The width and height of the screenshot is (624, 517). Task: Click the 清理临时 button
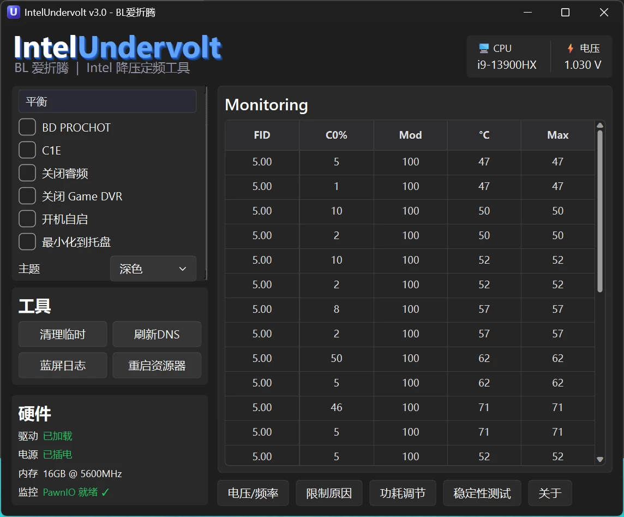(x=63, y=334)
